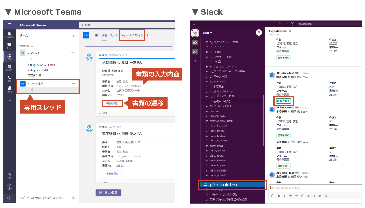Switch to AX workspace in Slack

(195, 42)
